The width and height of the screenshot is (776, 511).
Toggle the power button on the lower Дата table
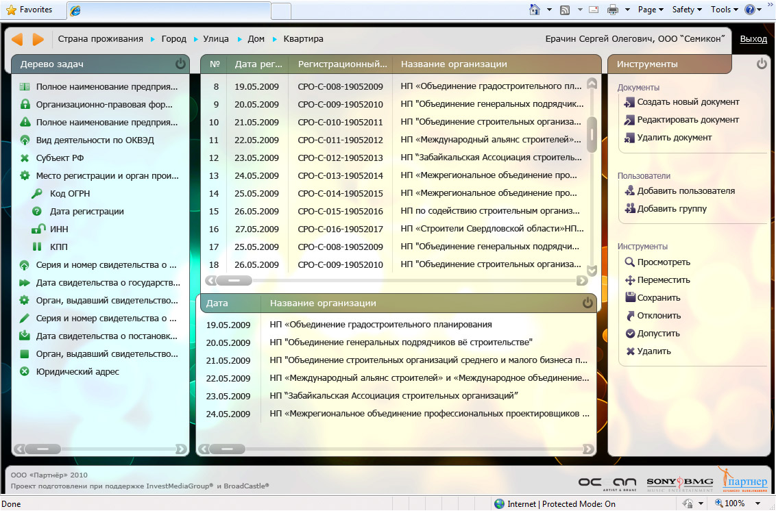pos(587,303)
